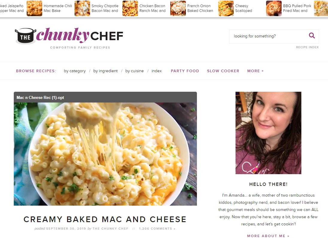The image size is (328, 238).
Task: Click the looking for something search field
Action: 268,36
